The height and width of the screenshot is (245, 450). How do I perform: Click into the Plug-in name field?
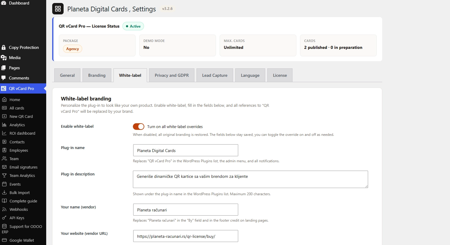[x=186, y=150]
